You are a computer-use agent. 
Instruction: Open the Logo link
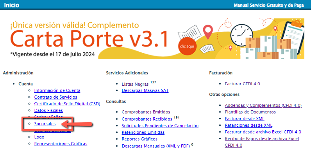point(39,137)
